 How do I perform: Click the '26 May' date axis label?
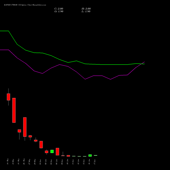(x=24, y=161)
